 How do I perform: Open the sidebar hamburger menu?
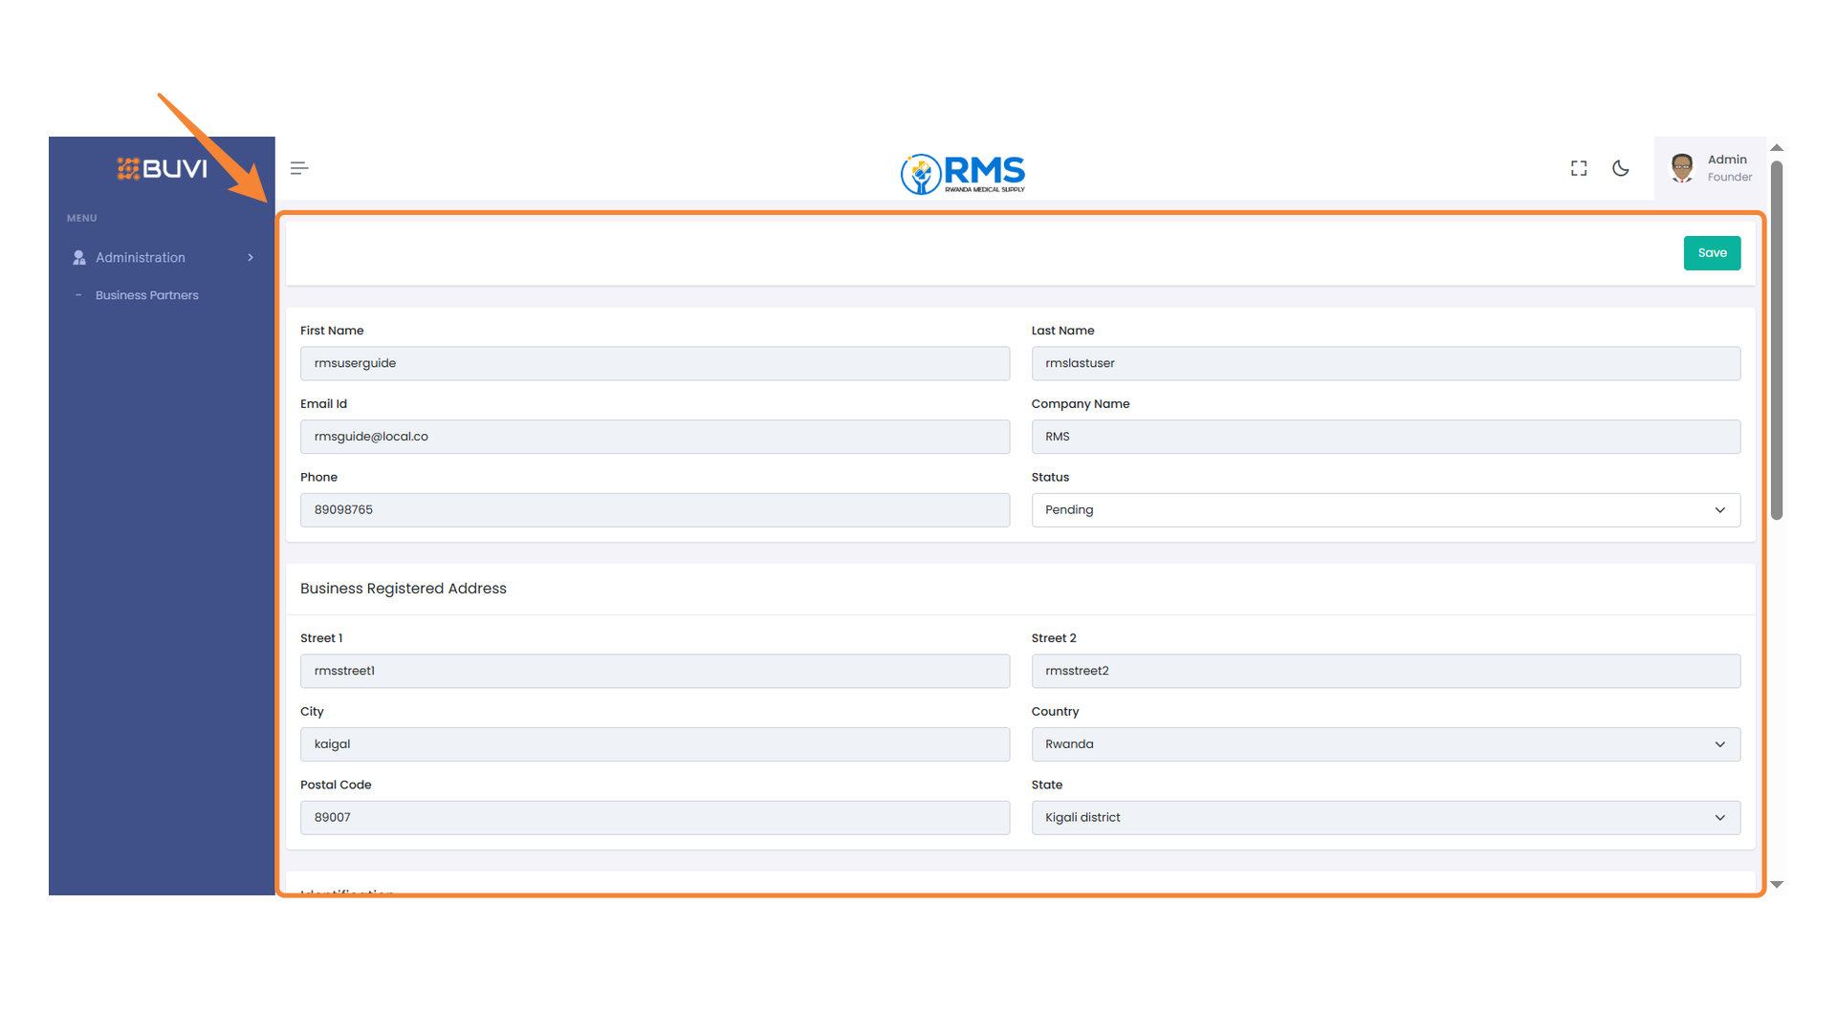click(x=298, y=167)
